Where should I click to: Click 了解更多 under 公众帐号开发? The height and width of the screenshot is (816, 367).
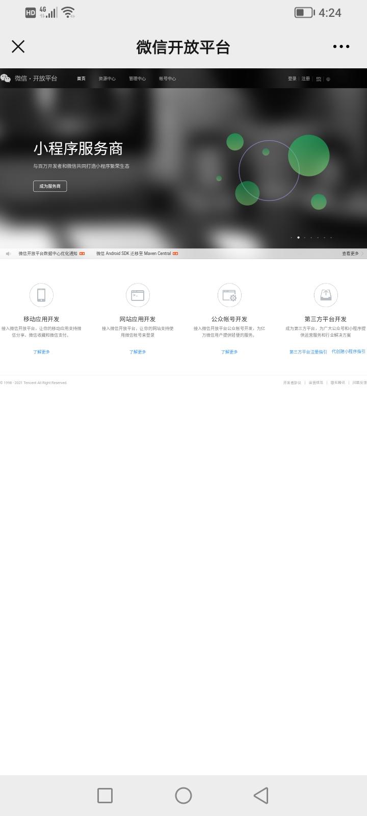point(229,352)
